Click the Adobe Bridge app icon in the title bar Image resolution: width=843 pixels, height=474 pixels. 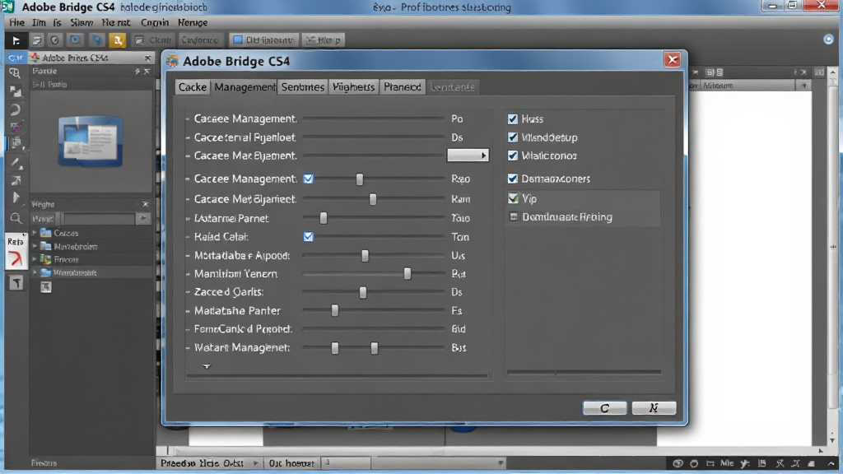pyautogui.click(x=7, y=7)
